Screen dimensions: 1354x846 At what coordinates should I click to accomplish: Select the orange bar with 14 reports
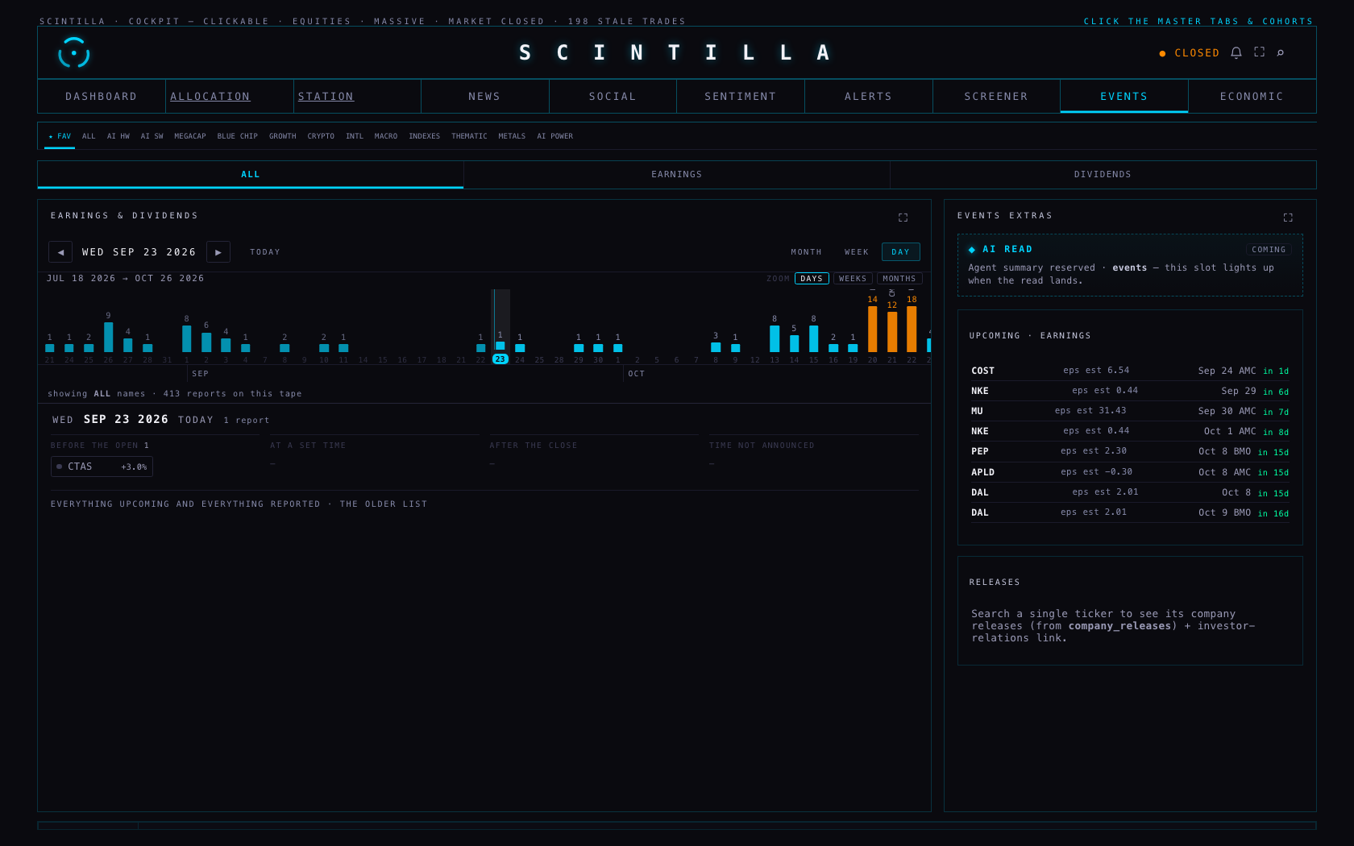(x=872, y=329)
